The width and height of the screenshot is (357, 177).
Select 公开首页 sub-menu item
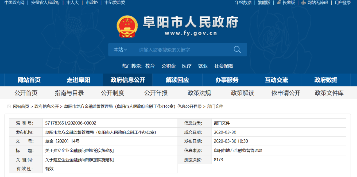tap(26, 93)
